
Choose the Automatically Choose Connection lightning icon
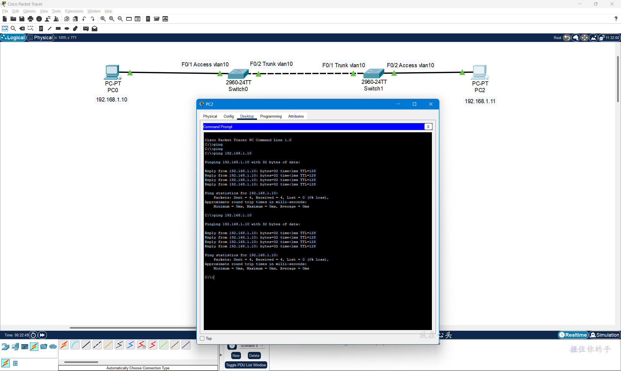pyautogui.click(x=64, y=345)
